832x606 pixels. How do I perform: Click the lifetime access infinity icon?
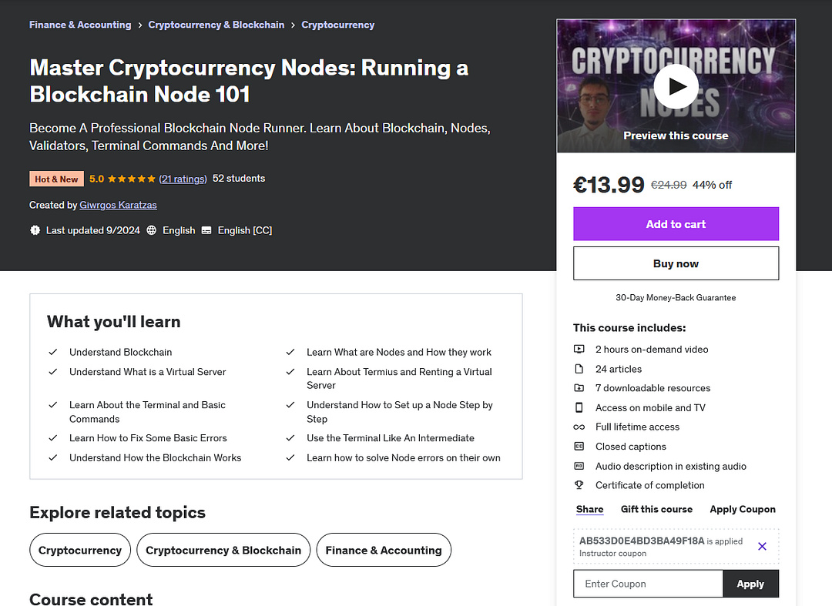coord(579,427)
